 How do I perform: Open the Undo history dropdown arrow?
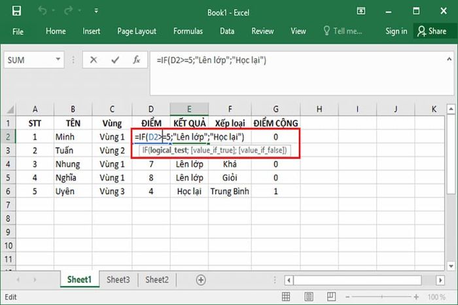point(54,11)
